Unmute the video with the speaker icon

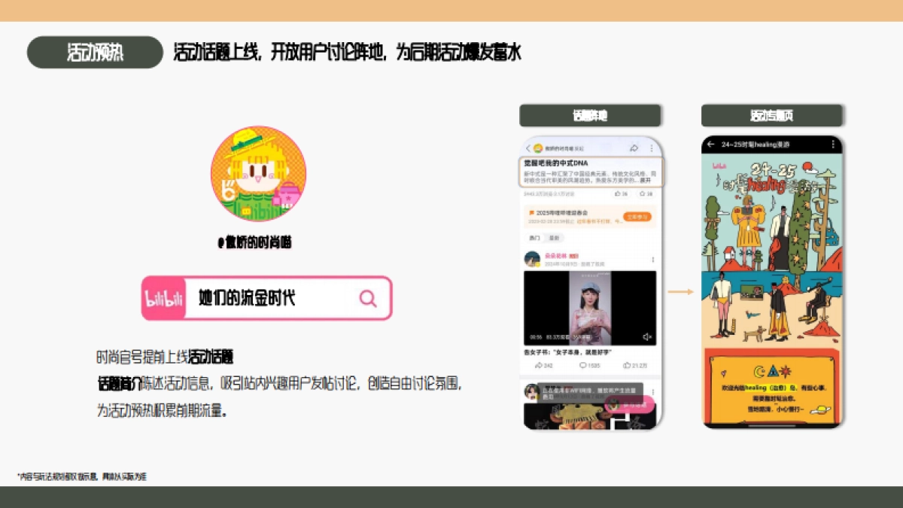click(x=647, y=336)
